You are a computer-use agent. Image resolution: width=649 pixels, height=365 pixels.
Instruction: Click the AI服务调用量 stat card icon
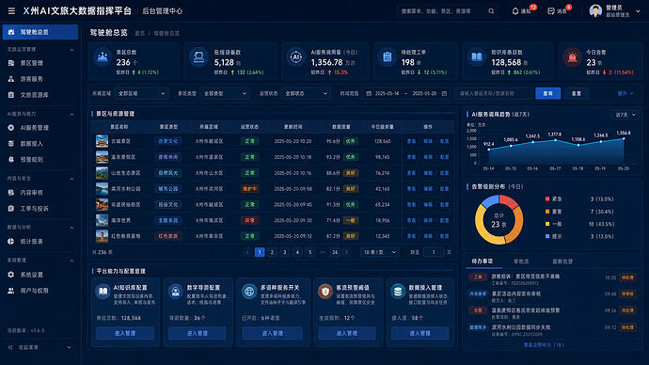point(295,57)
